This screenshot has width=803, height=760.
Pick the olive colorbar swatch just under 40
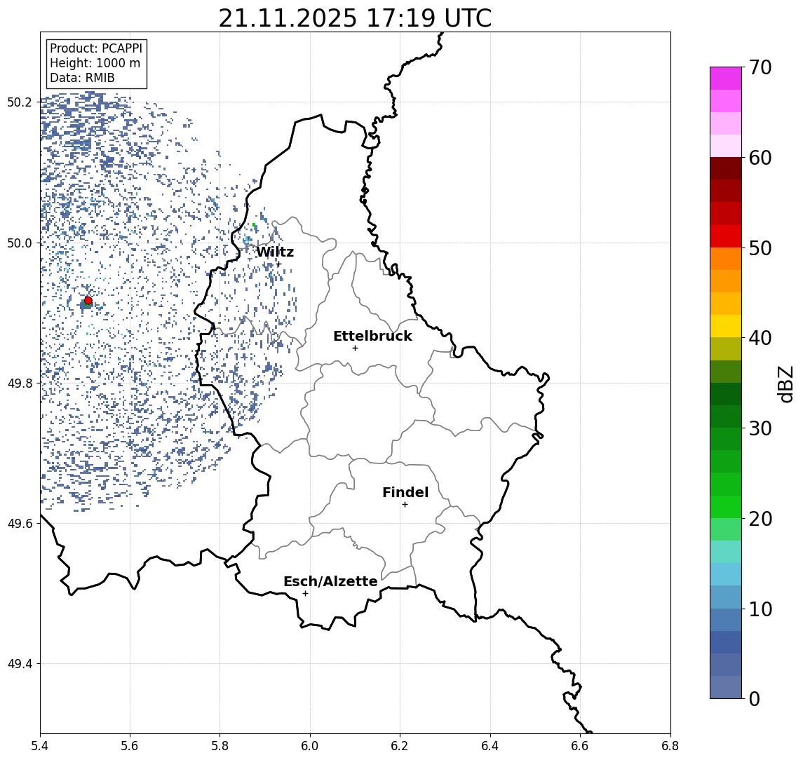[726, 348]
